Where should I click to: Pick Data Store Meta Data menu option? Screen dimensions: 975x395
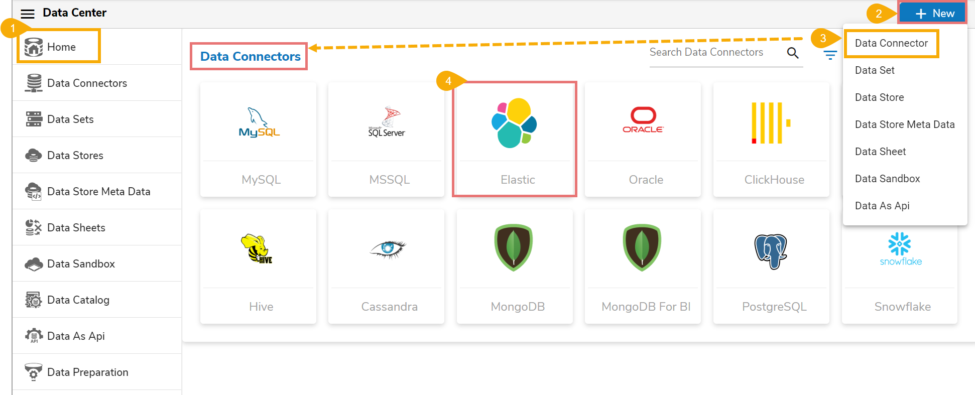[x=905, y=124]
